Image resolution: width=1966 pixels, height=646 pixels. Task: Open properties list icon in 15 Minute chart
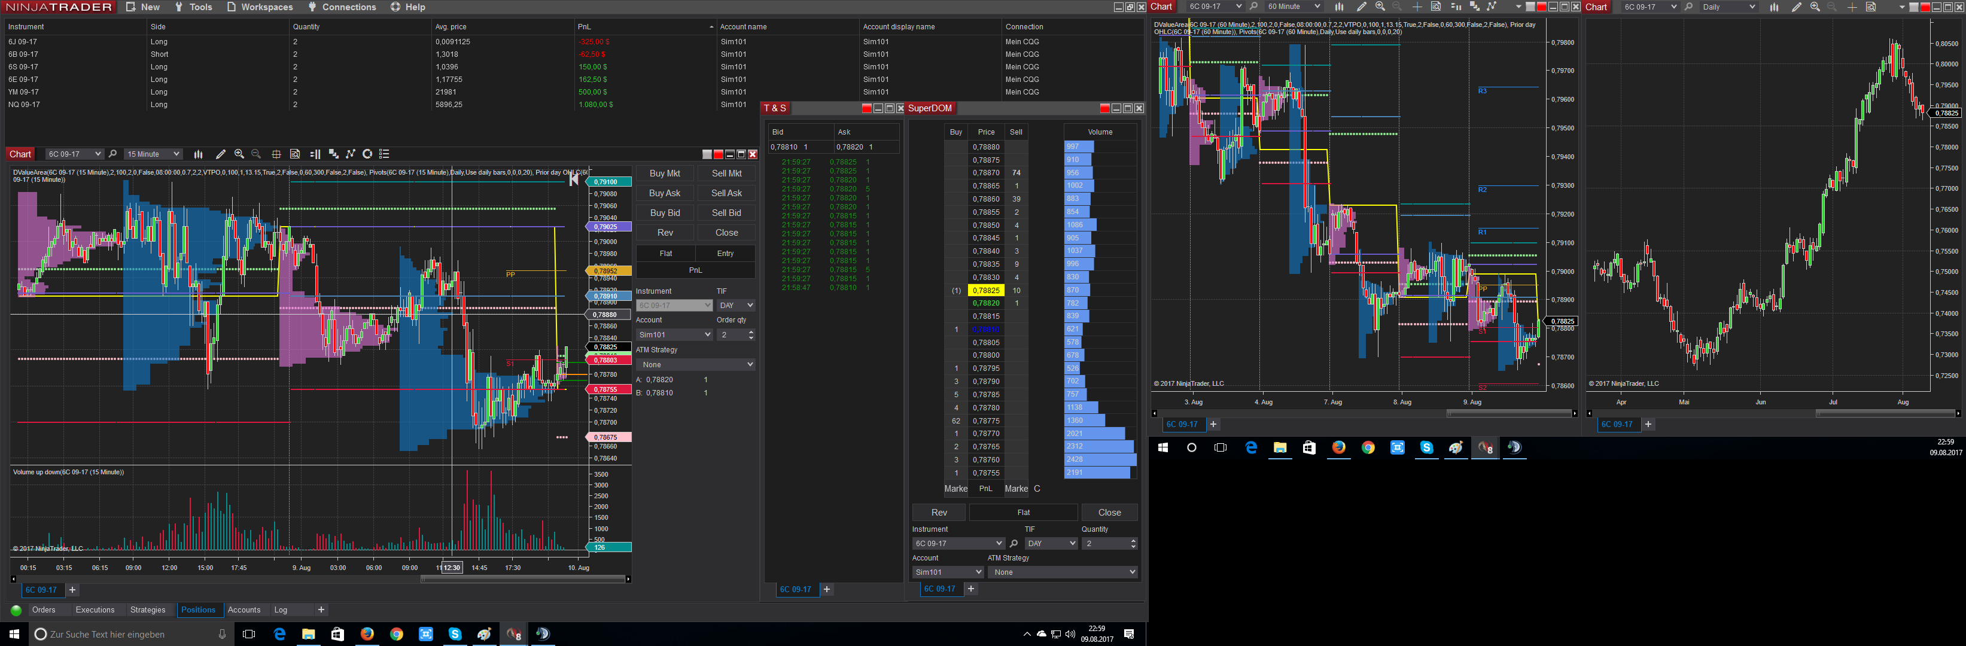coord(385,154)
